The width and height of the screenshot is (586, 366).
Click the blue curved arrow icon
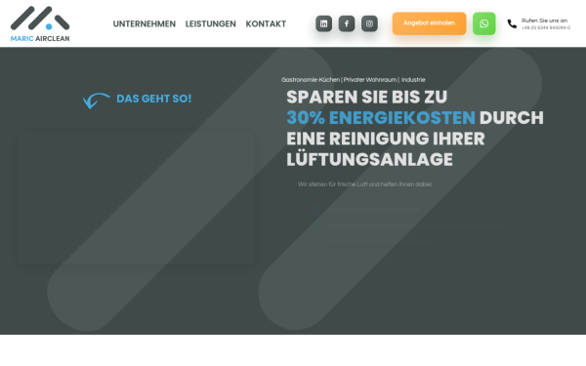click(96, 101)
